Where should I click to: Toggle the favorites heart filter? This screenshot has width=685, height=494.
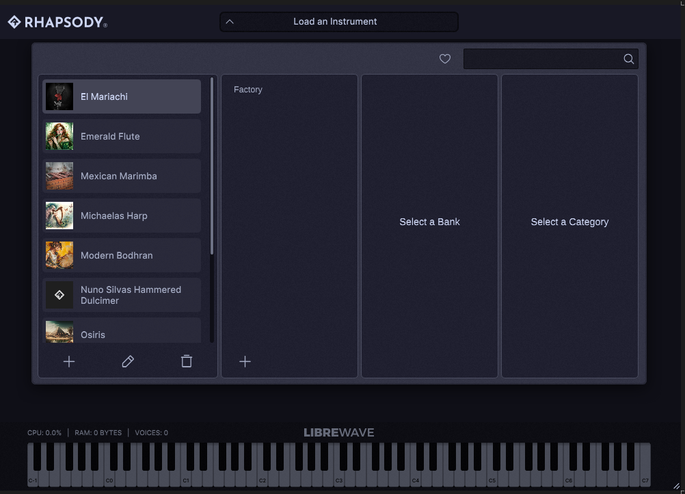click(x=445, y=59)
